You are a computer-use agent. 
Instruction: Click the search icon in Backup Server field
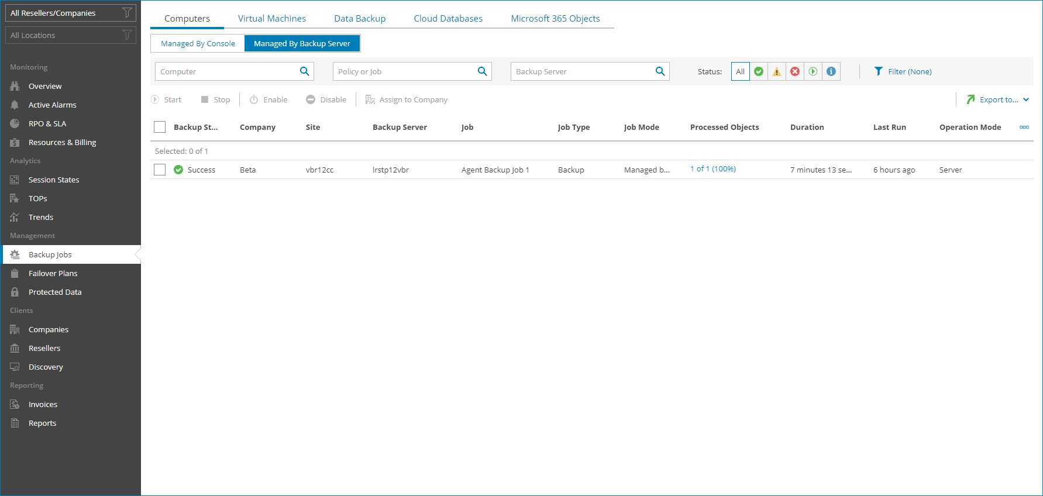pyautogui.click(x=660, y=71)
